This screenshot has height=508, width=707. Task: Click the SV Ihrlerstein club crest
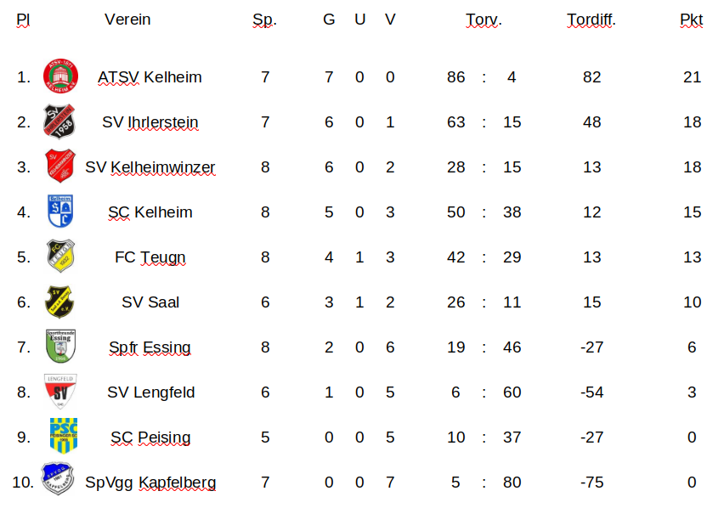pos(59,121)
